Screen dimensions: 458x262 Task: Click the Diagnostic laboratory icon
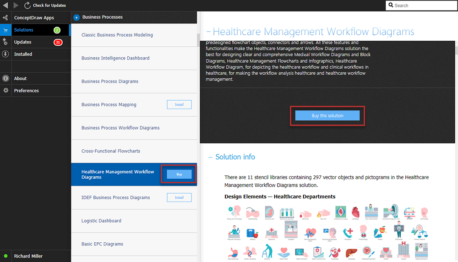click(234, 233)
